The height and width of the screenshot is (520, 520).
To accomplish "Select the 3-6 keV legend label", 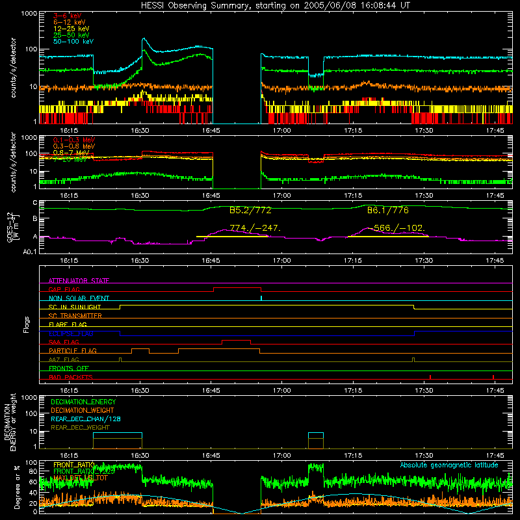I will pyautogui.click(x=68, y=16).
